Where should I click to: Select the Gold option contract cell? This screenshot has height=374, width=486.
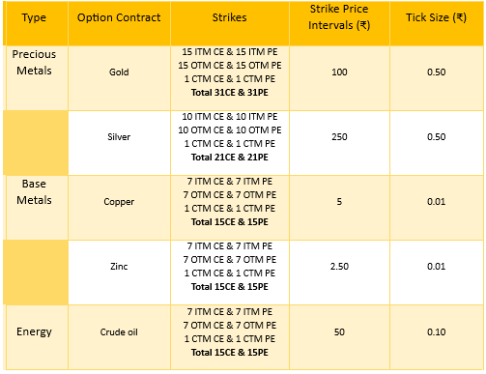tap(119, 72)
